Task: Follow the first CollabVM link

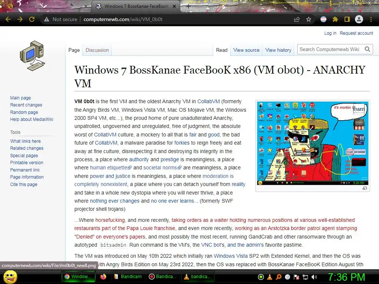Action: pyautogui.click(x=209, y=101)
